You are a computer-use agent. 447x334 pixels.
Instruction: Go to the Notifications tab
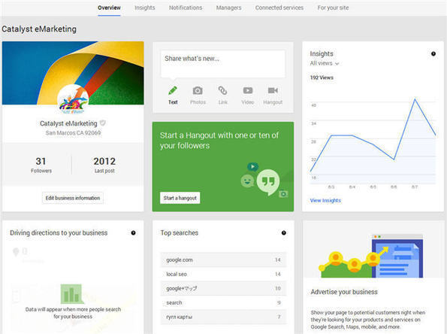pos(186,8)
